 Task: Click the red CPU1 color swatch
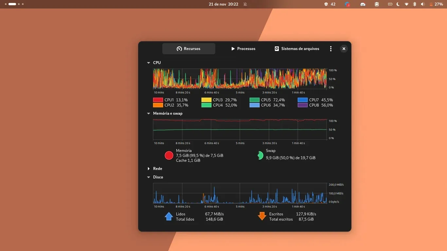(158, 100)
